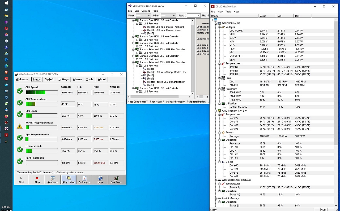The width and height of the screenshot is (340, 211).
Task: Click the green check icon for Hard Pagefaults
Action: click(x=20, y=161)
